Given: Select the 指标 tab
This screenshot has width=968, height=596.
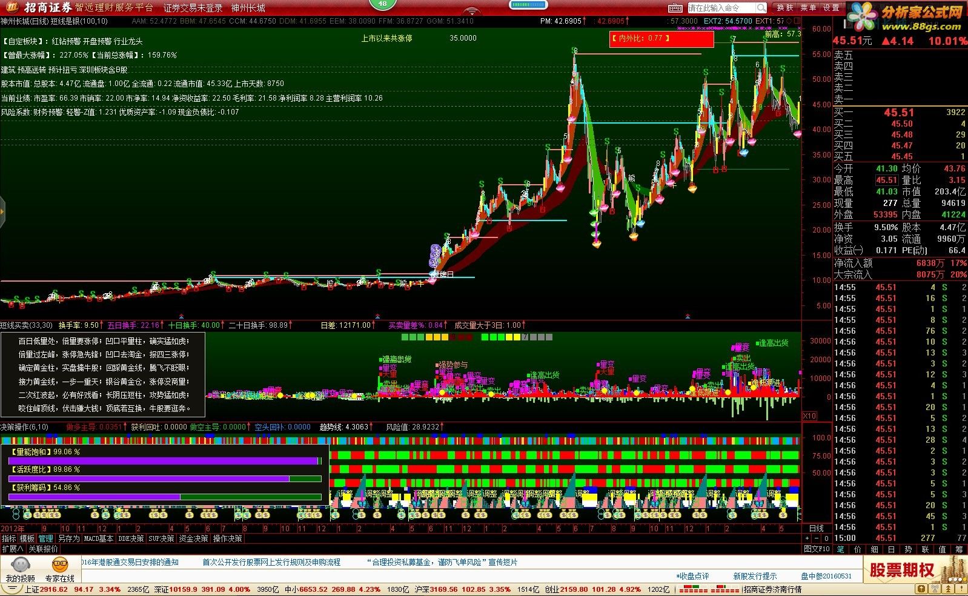Looking at the screenshot, I should coord(9,538).
